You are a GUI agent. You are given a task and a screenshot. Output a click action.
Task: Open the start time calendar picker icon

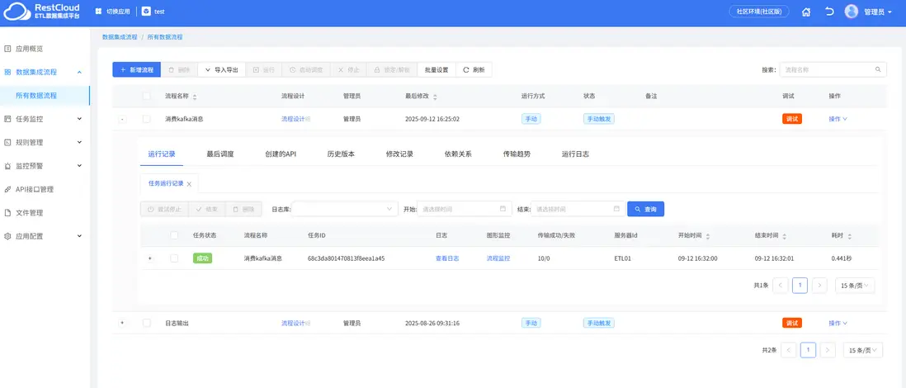(503, 209)
